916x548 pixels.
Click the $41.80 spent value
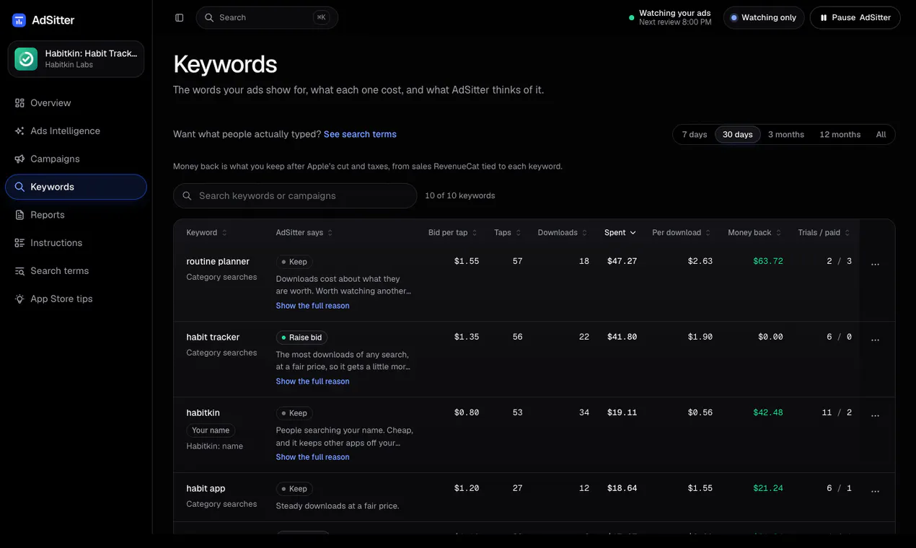[x=622, y=337]
